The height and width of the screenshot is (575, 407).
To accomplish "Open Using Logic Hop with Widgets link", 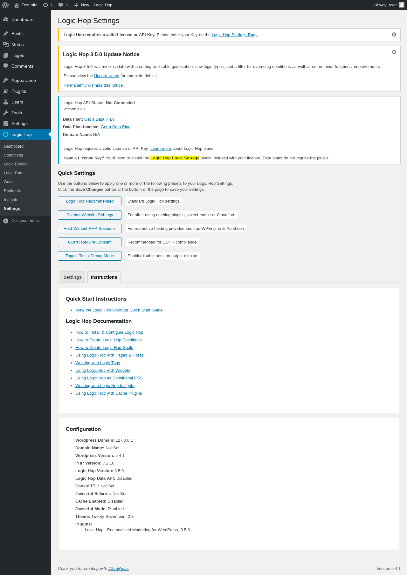I will point(103,371).
